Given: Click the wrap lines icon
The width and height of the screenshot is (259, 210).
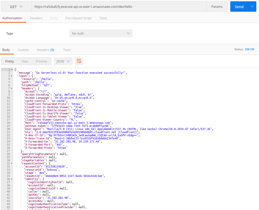Looking at the screenshot, I should [x=79, y=61].
